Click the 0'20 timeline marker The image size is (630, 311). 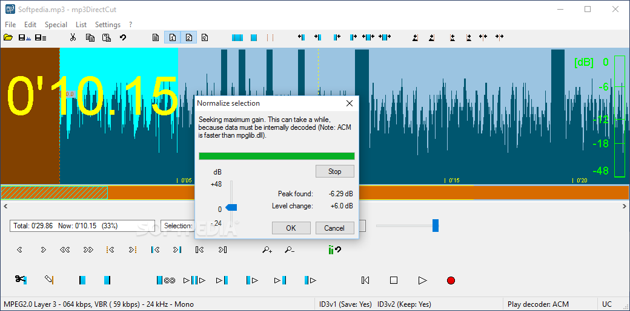click(x=580, y=181)
